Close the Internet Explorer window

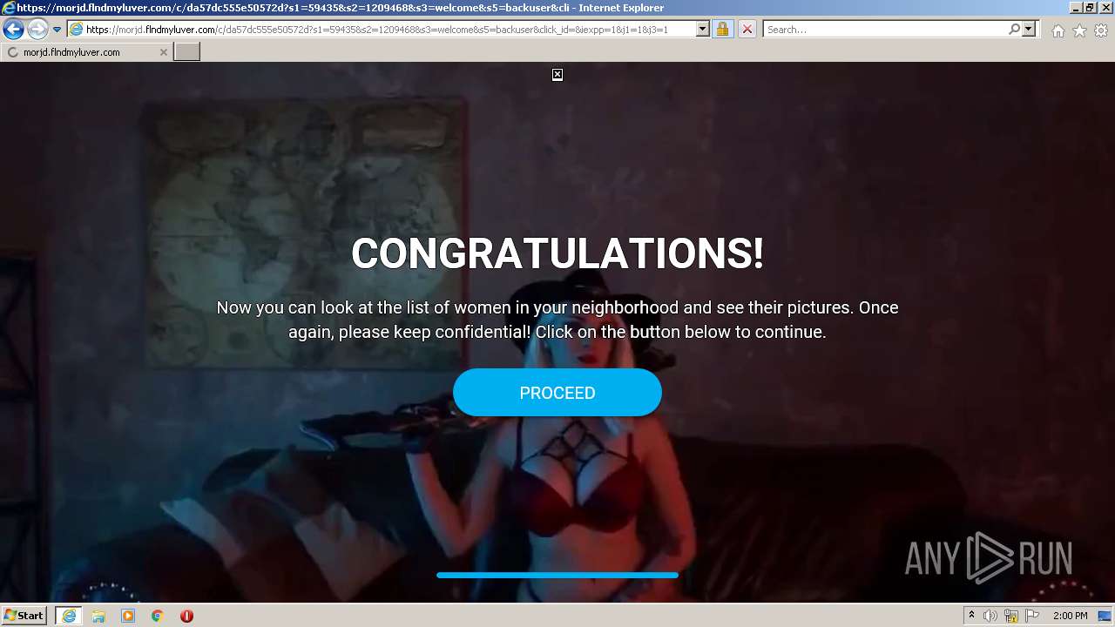(1105, 8)
